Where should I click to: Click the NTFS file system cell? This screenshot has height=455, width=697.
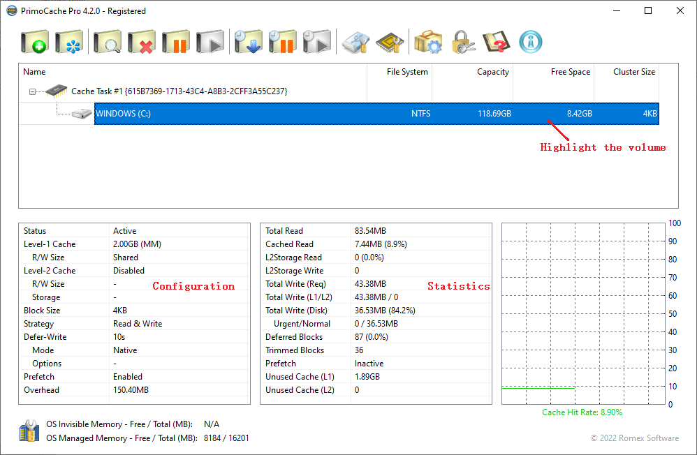coord(420,114)
